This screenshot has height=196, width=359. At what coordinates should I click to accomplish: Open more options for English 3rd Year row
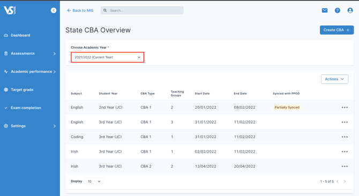tap(345, 122)
